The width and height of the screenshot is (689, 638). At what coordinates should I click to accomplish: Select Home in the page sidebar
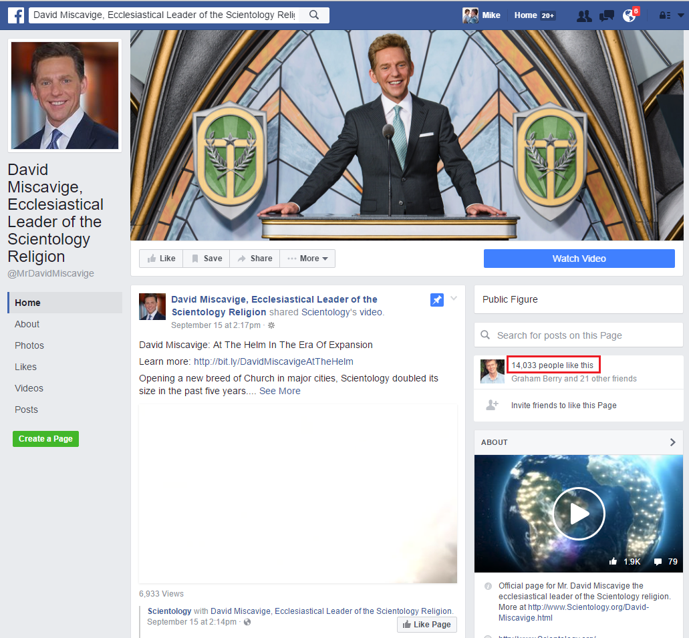click(x=65, y=303)
